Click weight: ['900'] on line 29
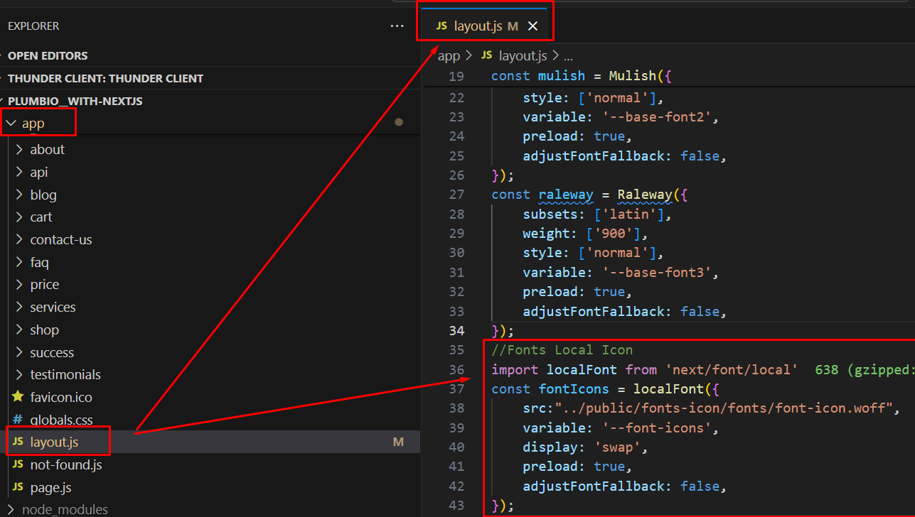This screenshot has height=517, width=915. pos(585,233)
